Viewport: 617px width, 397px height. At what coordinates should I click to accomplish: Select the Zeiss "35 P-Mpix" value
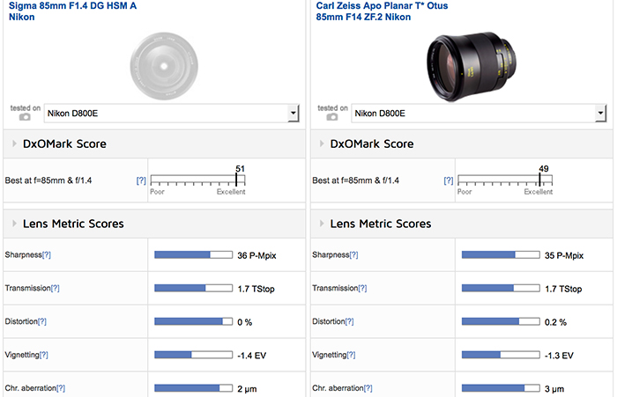tap(564, 255)
